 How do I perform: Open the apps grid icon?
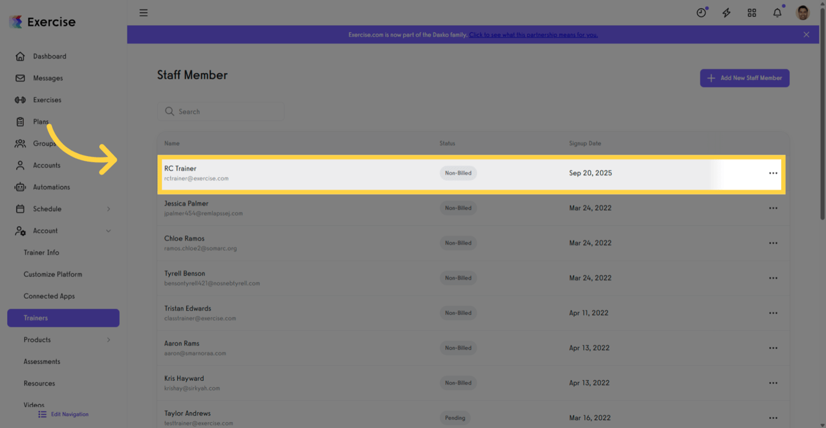point(752,12)
